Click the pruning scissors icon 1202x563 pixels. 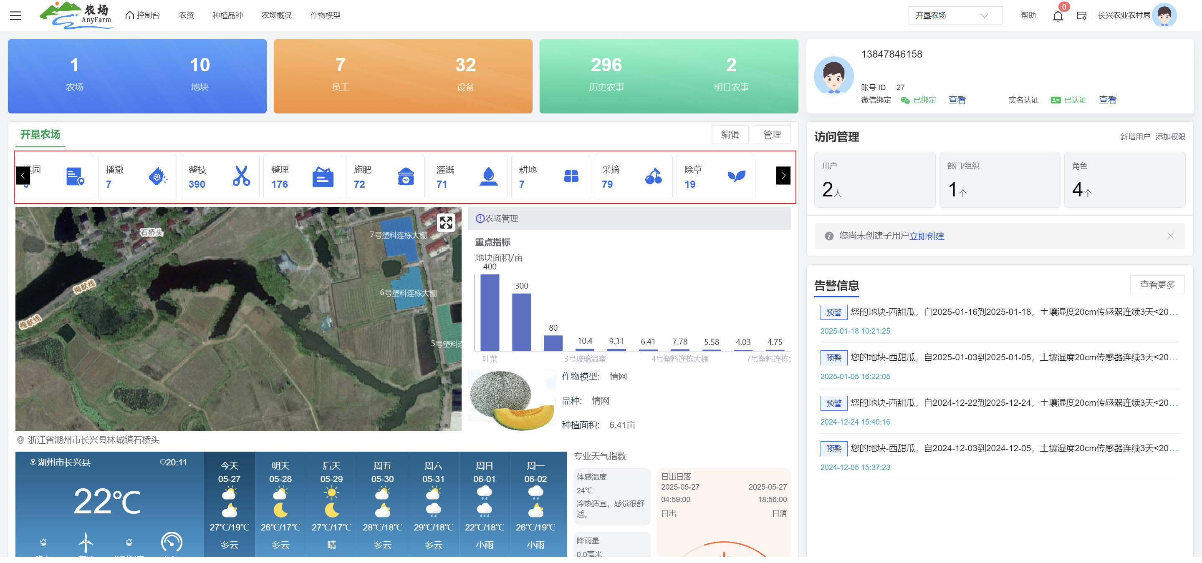[x=241, y=176]
